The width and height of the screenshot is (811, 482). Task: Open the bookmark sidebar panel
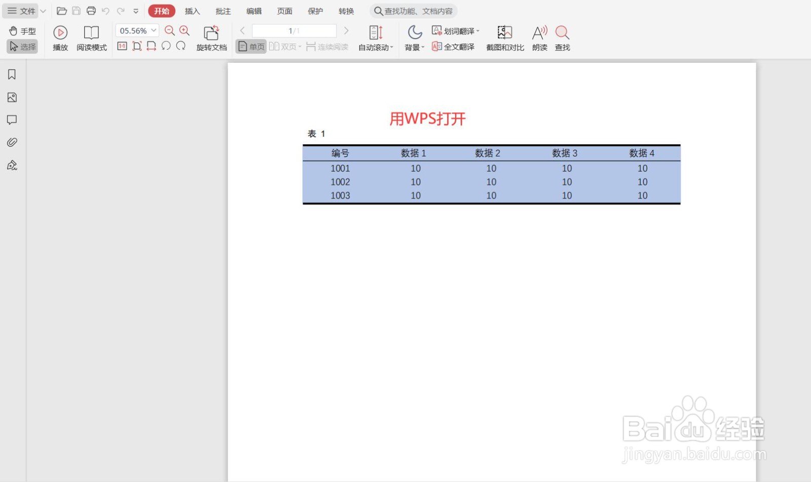point(12,75)
